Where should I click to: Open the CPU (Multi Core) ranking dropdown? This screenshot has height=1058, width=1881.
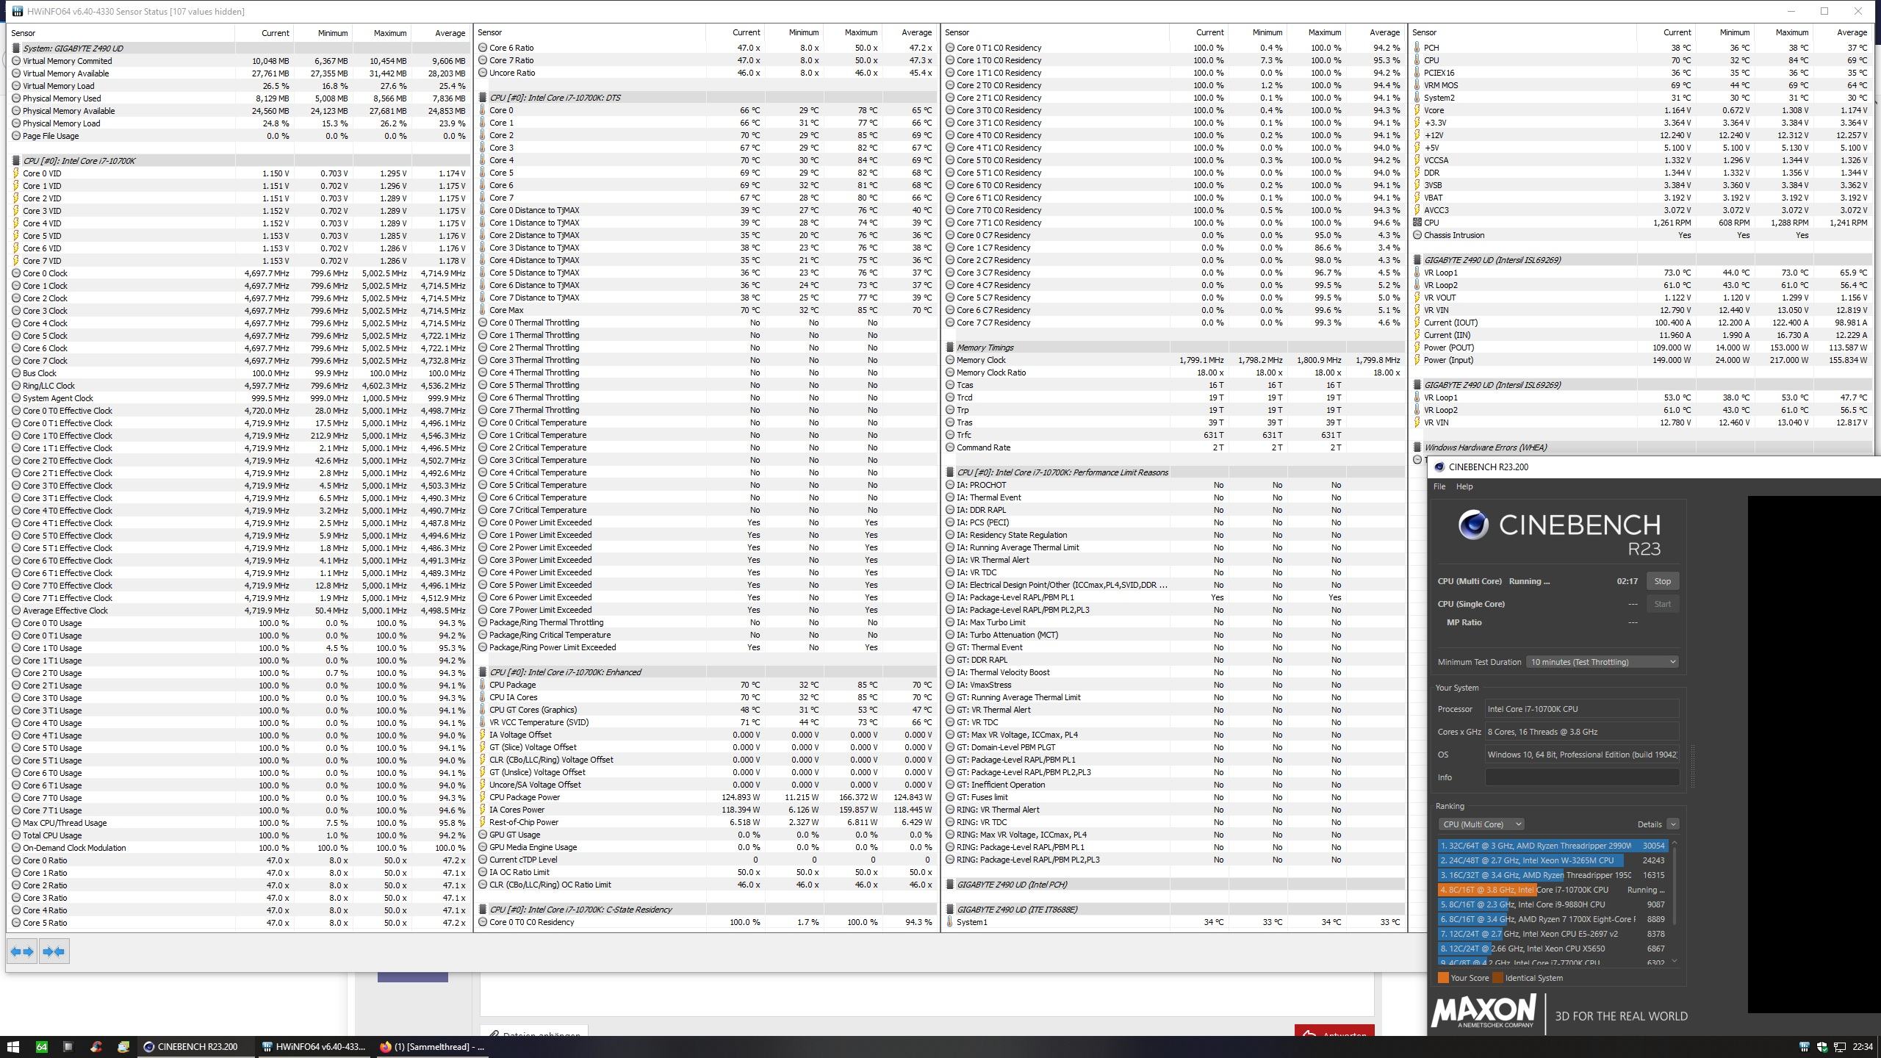1481,824
